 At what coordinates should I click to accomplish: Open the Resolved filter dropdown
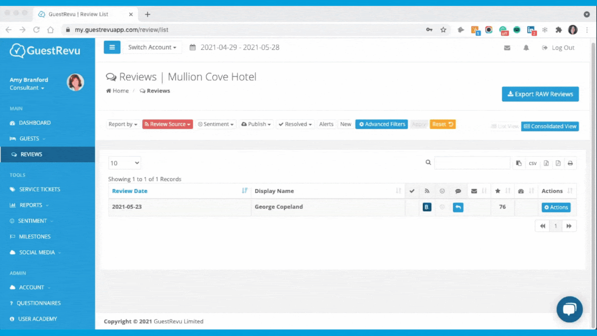[296, 124]
